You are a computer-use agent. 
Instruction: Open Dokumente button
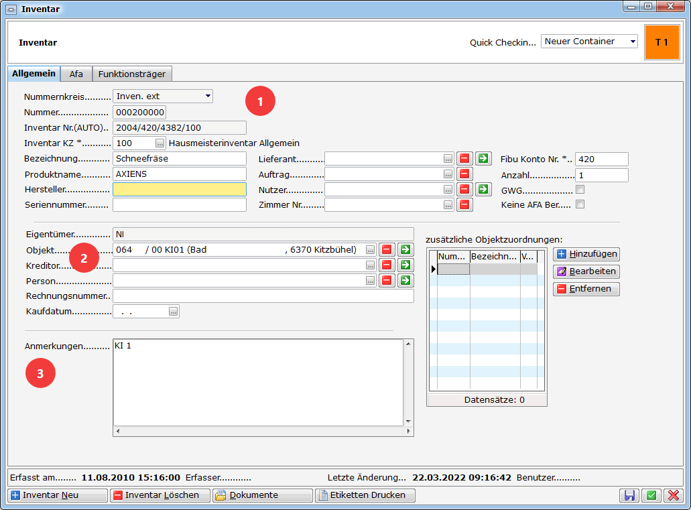coord(263,495)
